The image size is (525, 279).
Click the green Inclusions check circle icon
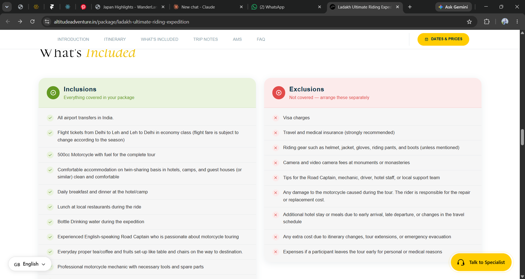click(x=53, y=93)
